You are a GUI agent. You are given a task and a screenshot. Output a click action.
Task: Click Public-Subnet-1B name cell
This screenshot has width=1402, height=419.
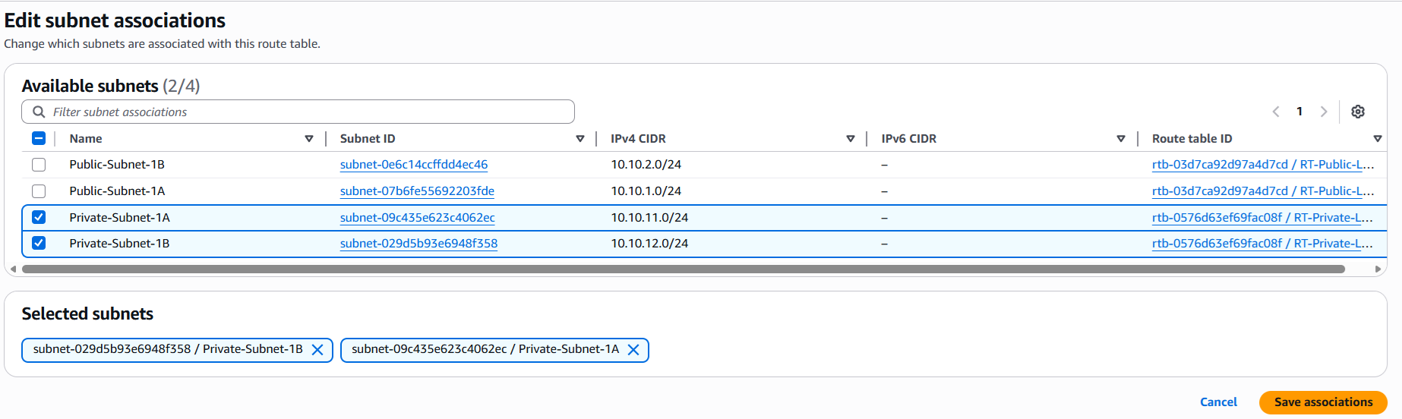[x=117, y=165]
